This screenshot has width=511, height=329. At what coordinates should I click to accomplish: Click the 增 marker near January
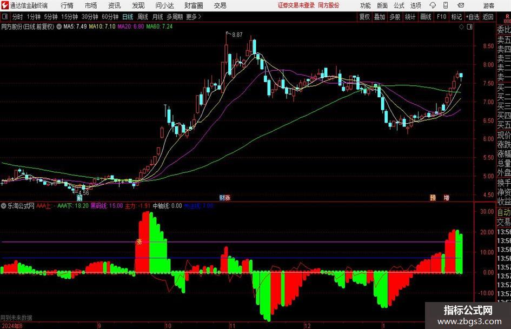click(447, 197)
